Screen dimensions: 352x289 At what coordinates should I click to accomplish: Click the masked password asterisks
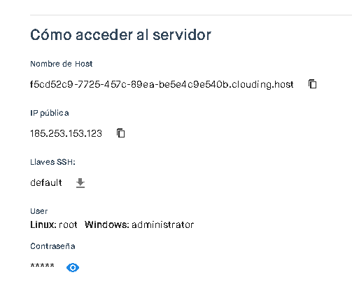tap(42, 266)
